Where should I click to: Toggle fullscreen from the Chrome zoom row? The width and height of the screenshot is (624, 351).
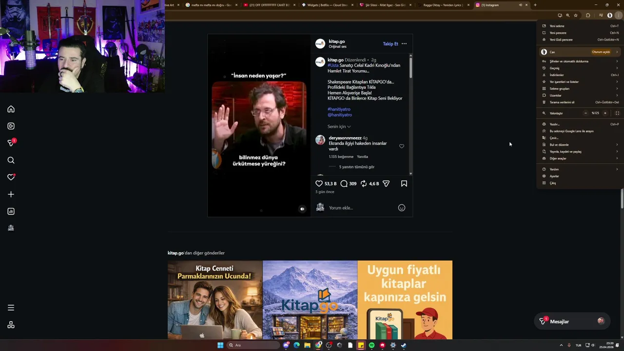click(x=617, y=113)
